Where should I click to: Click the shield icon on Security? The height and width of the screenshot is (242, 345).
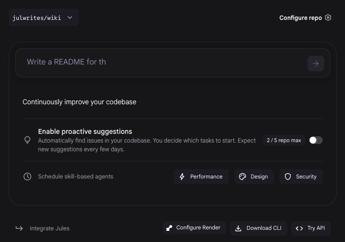288,177
